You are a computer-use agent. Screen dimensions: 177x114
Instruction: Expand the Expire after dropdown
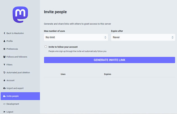coord(143,37)
